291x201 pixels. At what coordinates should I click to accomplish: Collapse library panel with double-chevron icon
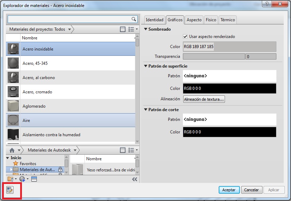coord(135,179)
